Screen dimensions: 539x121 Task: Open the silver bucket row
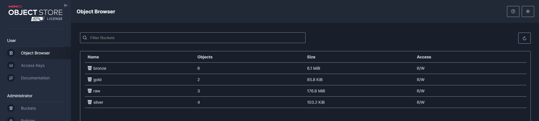(98, 102)
